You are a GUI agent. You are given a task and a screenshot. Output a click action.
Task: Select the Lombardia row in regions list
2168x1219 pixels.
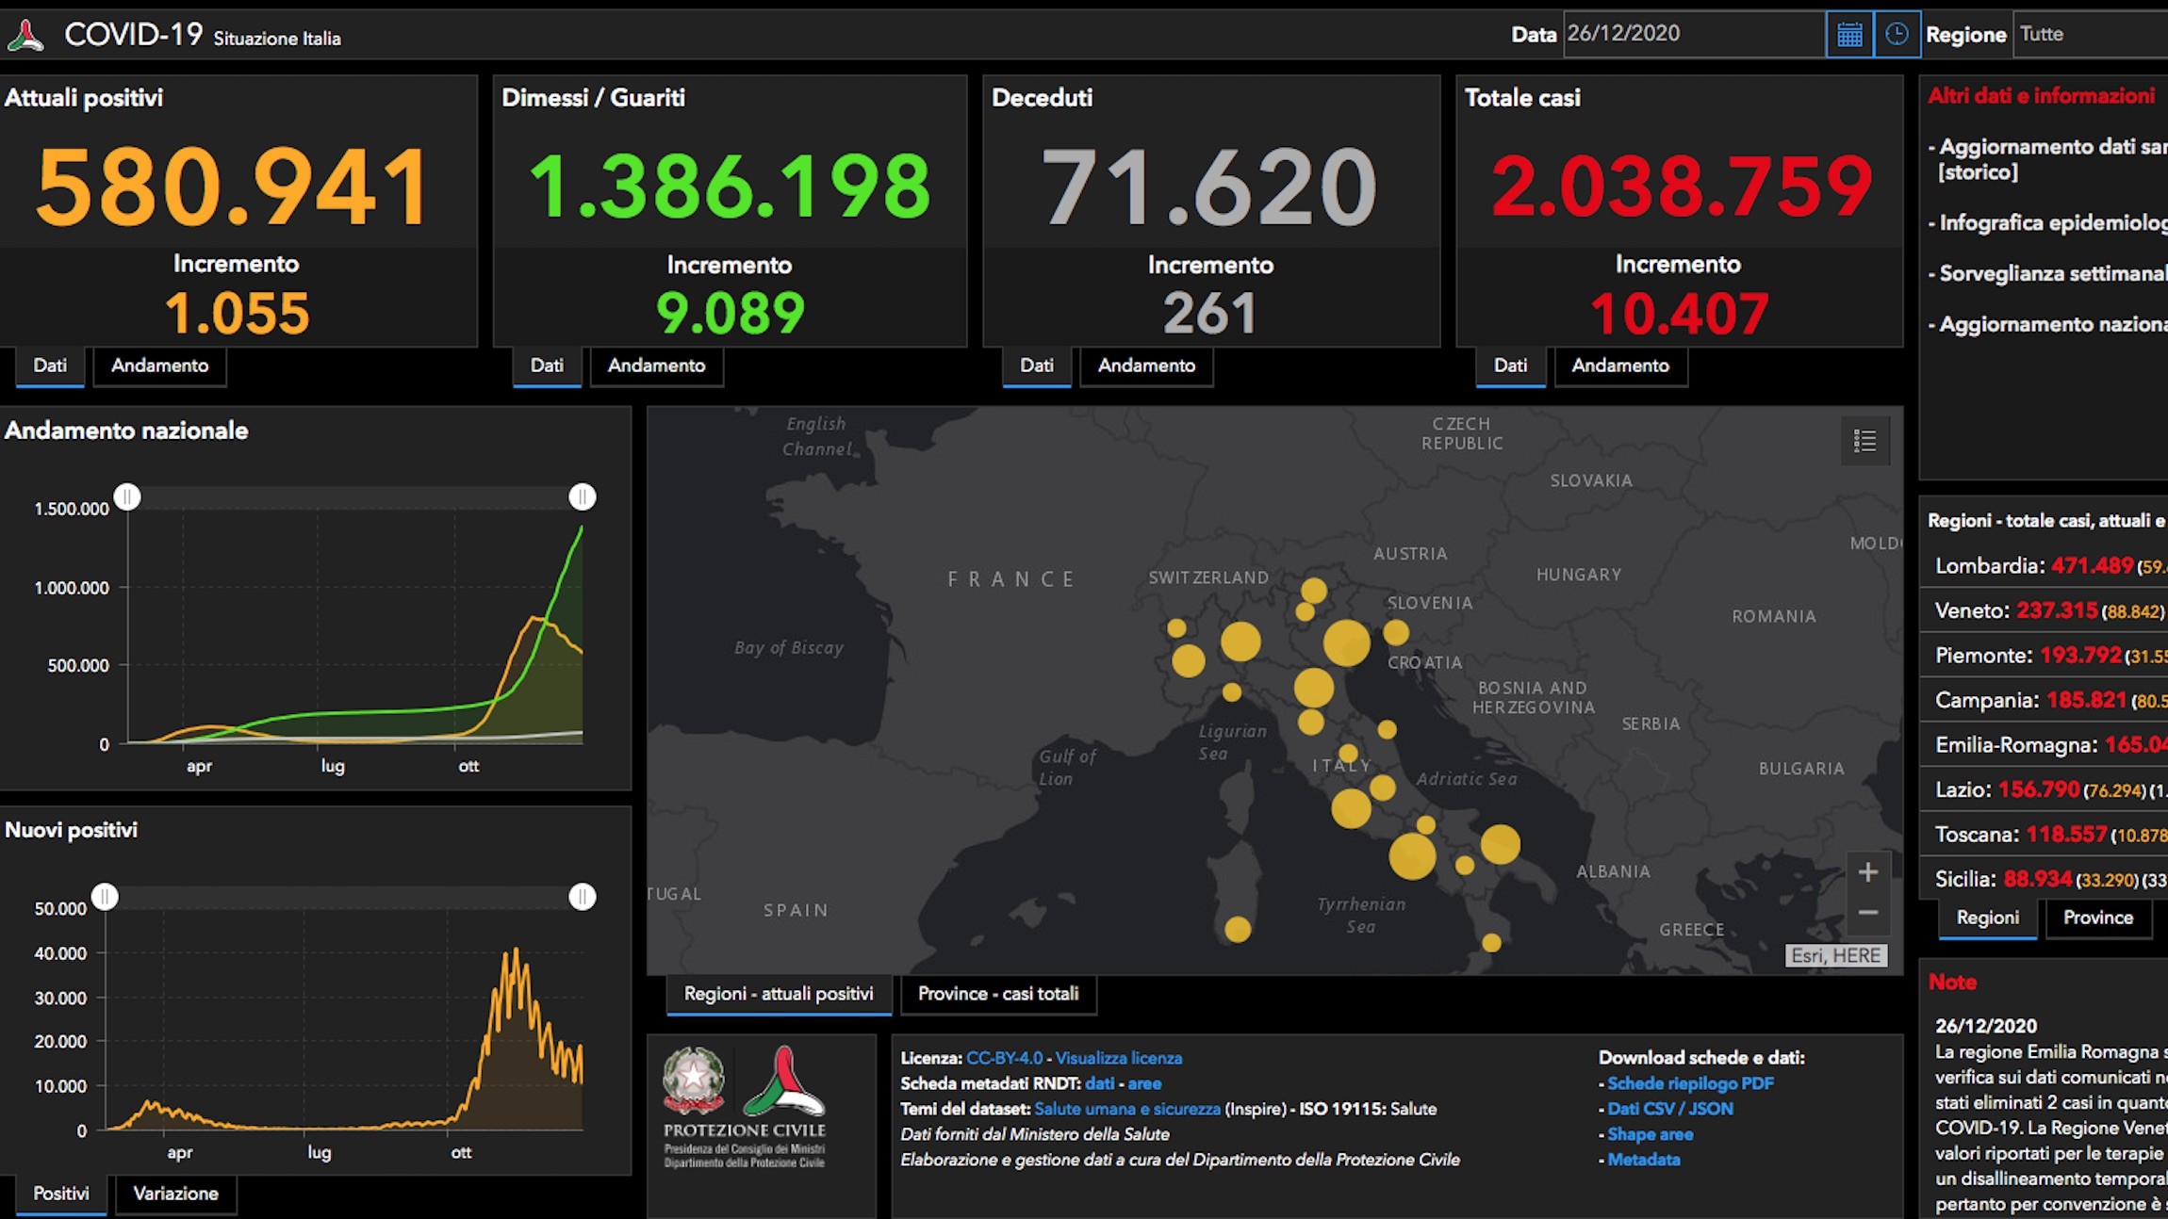click(x=2044, y=566)
